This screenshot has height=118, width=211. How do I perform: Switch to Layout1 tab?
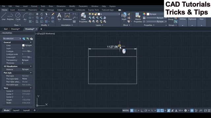point(16,110)
